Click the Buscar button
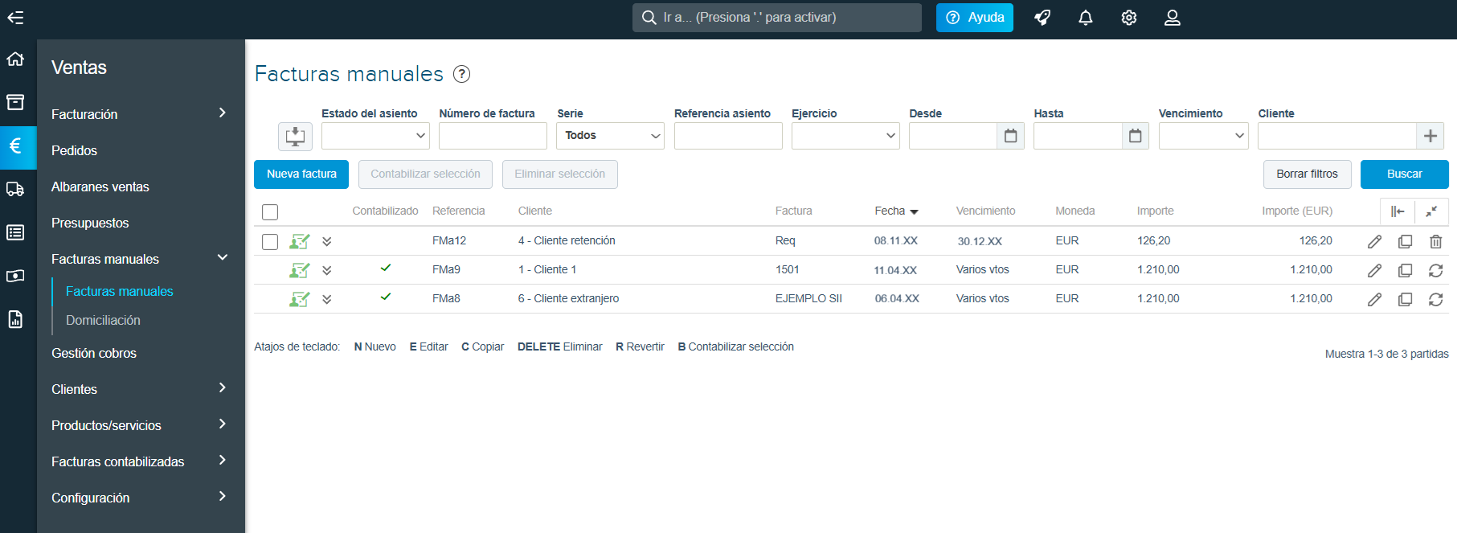 point(1404,174)
